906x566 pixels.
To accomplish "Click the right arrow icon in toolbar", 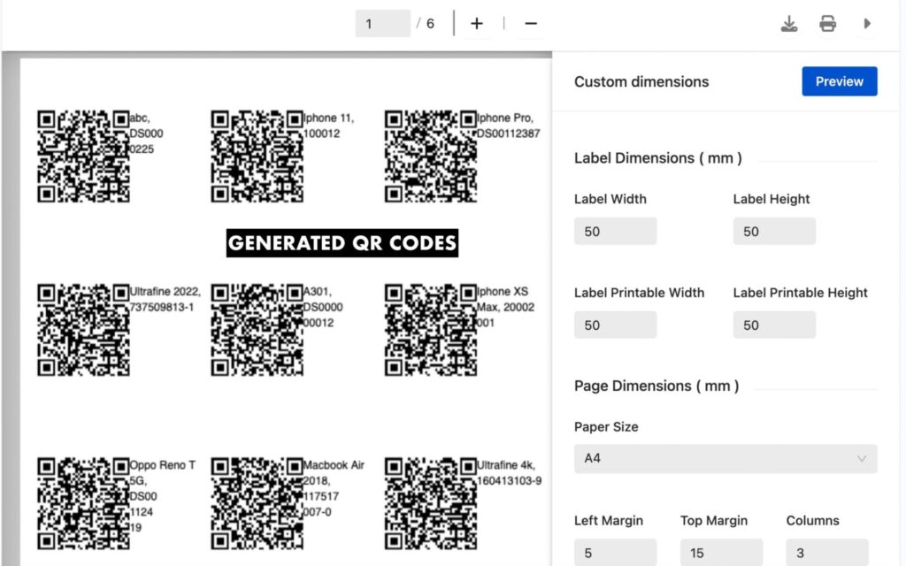I will click(868, 24).
